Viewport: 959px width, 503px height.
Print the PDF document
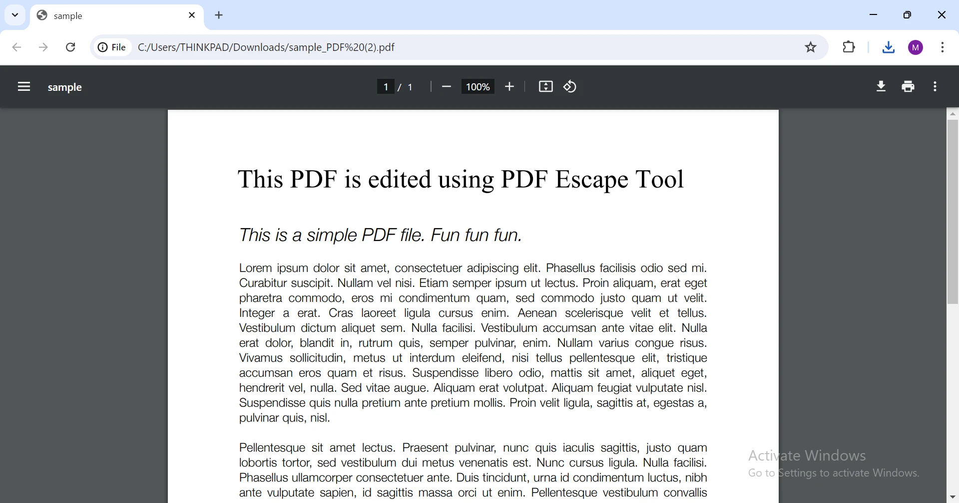tap(909, 87)
